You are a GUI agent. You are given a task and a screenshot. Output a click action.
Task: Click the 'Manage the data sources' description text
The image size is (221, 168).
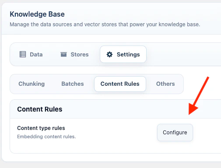point(105,24)
